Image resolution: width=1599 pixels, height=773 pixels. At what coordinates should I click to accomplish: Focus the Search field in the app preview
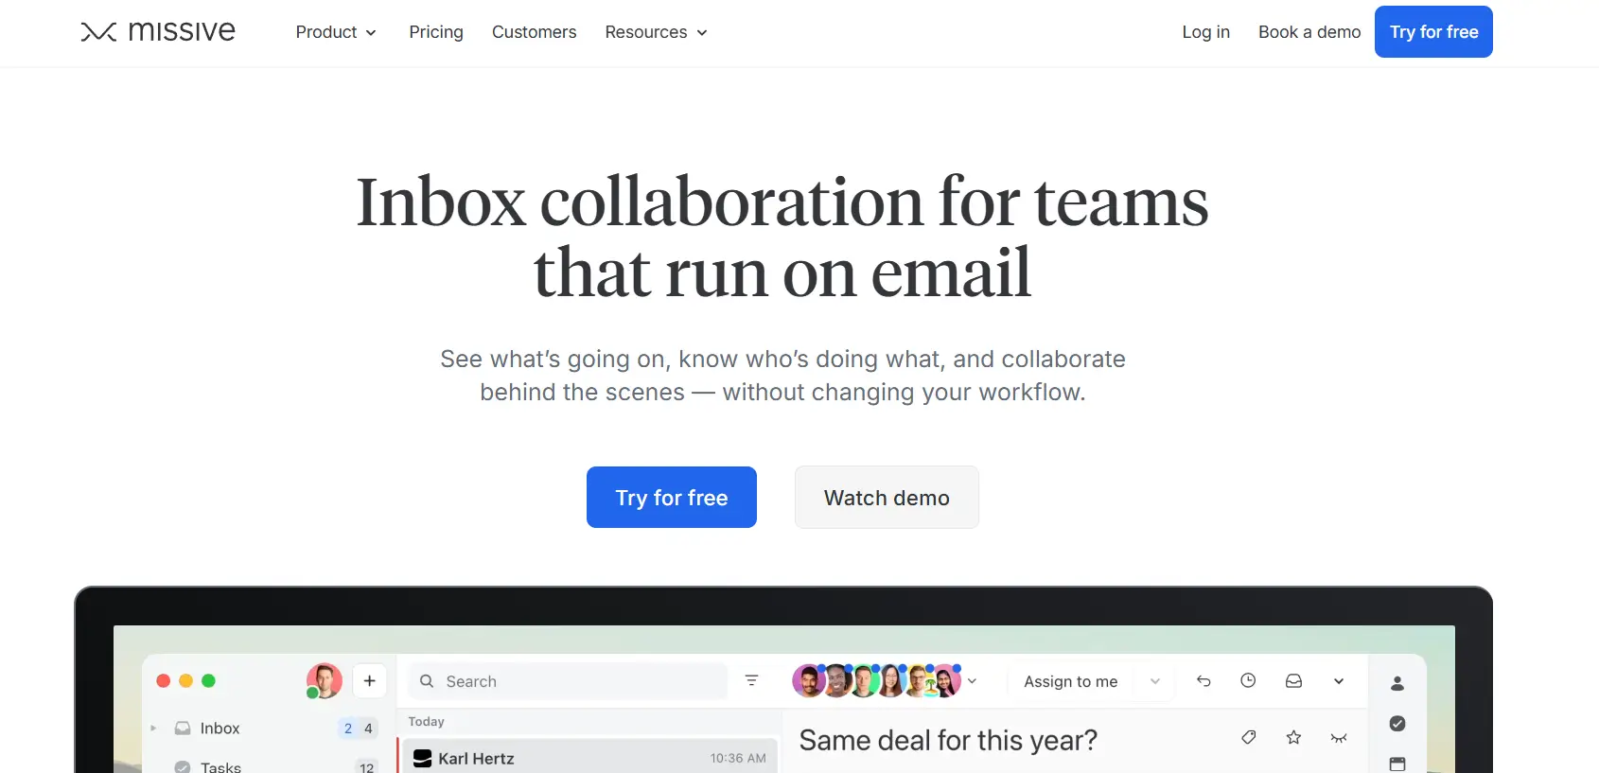(x=568, y=681)
